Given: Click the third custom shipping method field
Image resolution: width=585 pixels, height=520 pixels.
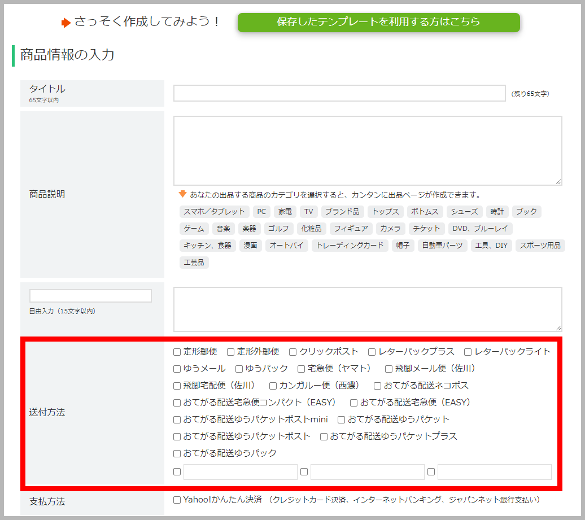Looking at the screenshot, I should coord(495,472).
